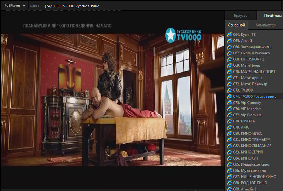Viewport: 283px width, 191px height.
Task: Click the icon beside 082. КИНОСВИДАНИЕ
Action: pos(229,146)
